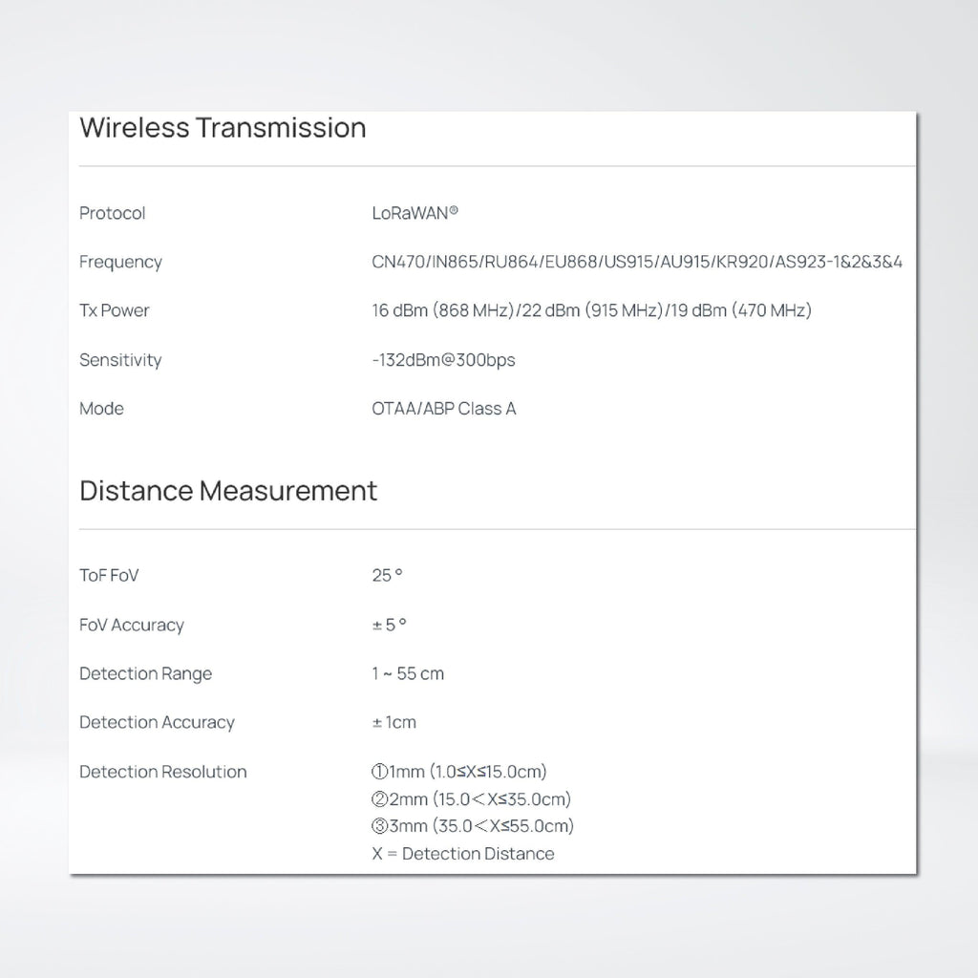Click the 'Distance Measurement' heading
978x978 pixels.
pyautogui.click(x=228, y=491)
